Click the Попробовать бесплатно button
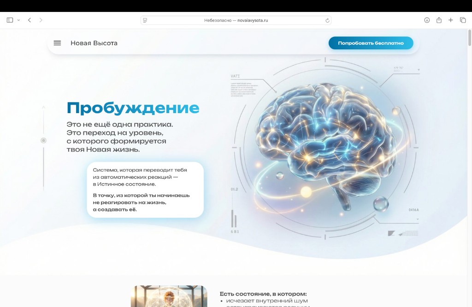472x307 pixels. (x=371, y=43)
